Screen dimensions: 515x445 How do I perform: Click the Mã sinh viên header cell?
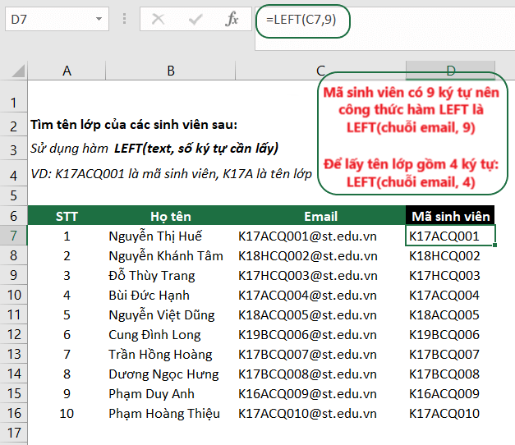pyautogui.click(x=450, y=216)
